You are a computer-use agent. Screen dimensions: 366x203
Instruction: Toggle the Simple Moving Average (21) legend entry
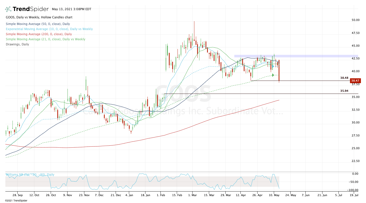[45, 39]
